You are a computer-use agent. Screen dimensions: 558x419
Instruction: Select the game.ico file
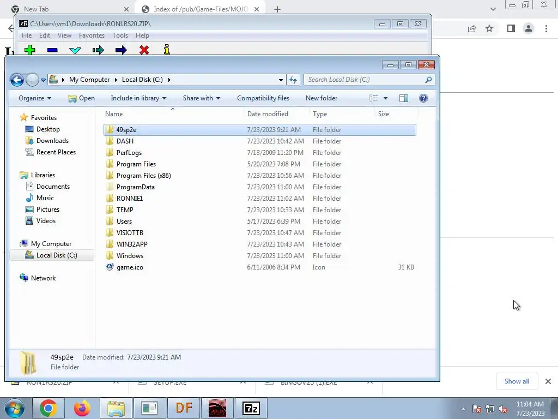(x=260, y=267)
